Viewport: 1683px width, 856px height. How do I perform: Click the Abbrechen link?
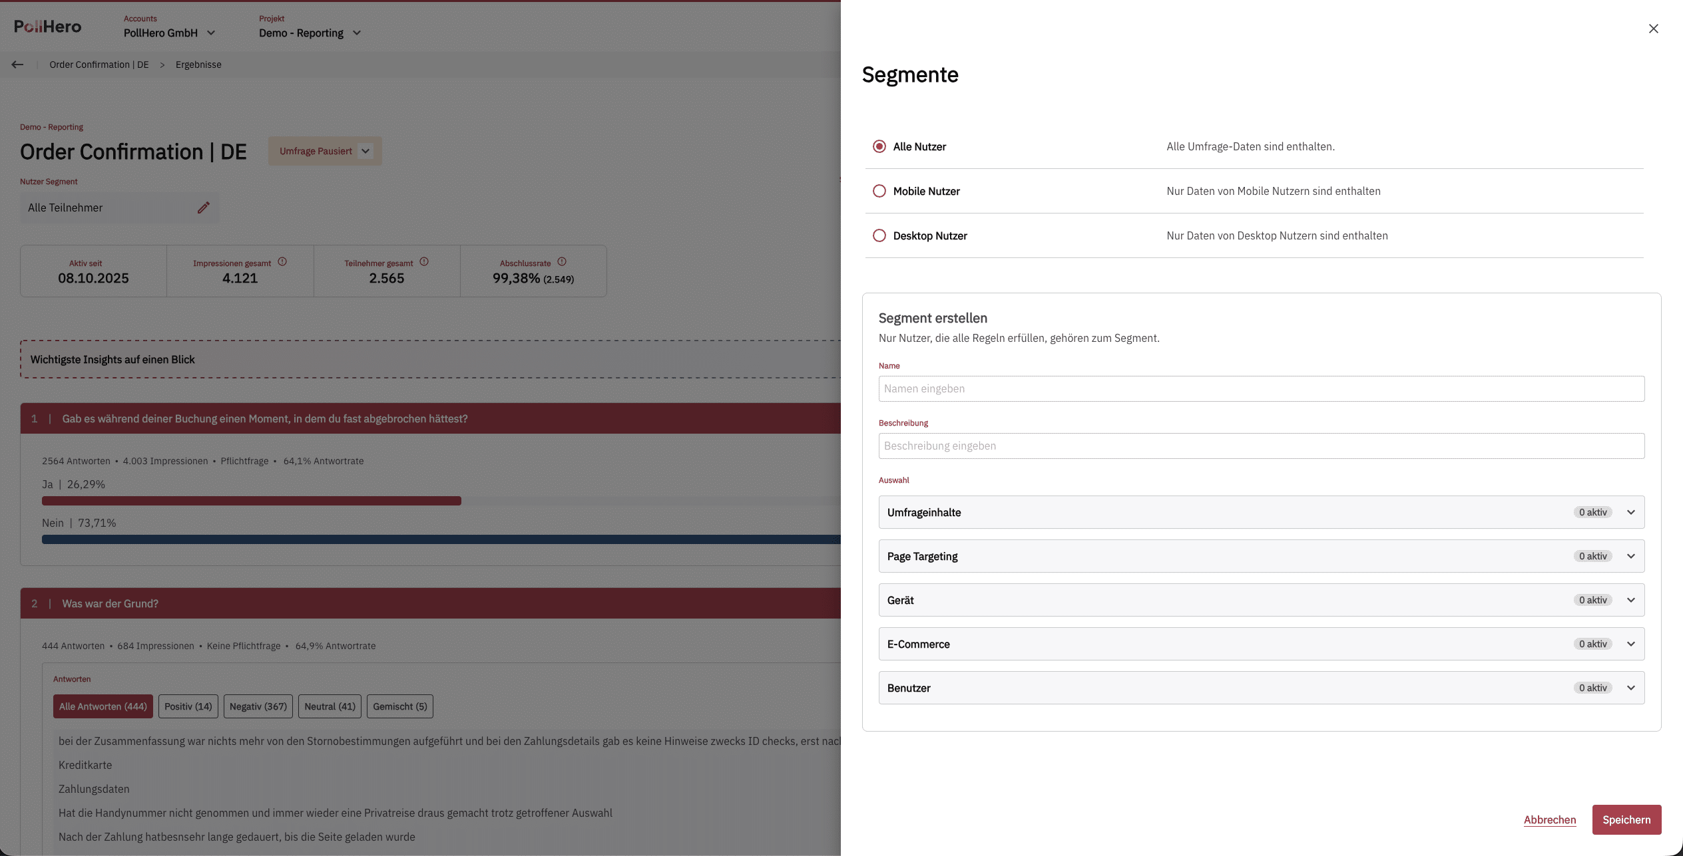pyautogui.click(x=1550, y=819)
